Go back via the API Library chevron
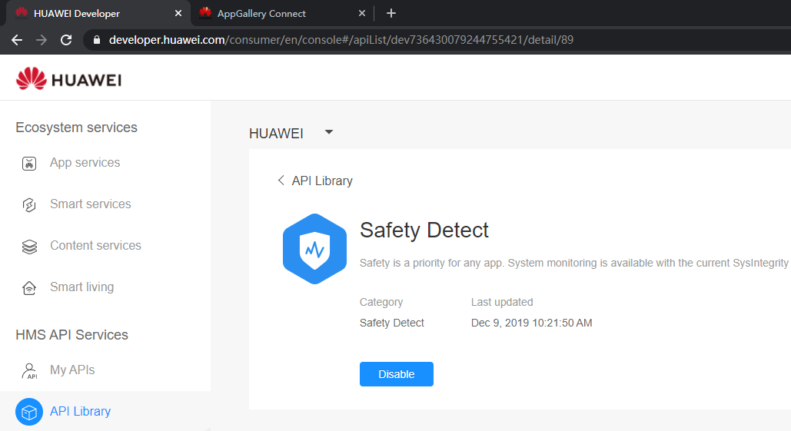 281,181
